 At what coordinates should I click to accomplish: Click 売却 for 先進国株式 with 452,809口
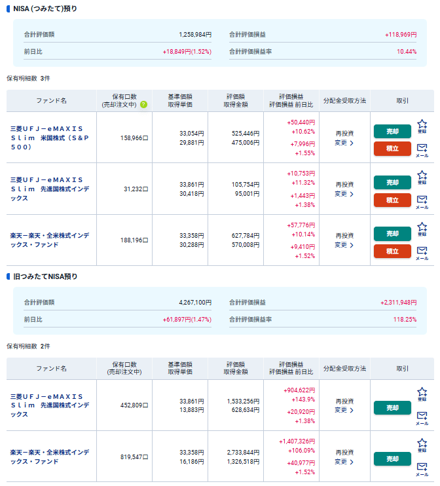tap(392, 408)
